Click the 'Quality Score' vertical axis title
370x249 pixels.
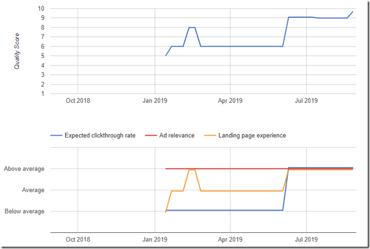tap(17, 50)
